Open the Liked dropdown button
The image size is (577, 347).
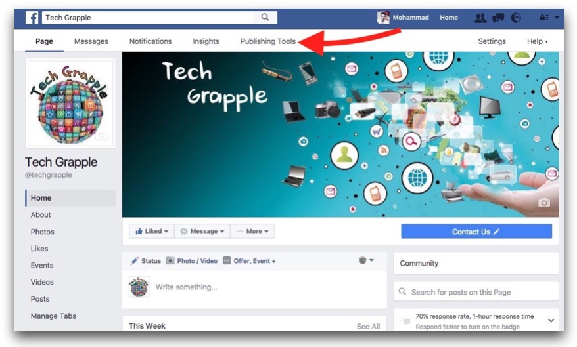[x=152, y=232]
